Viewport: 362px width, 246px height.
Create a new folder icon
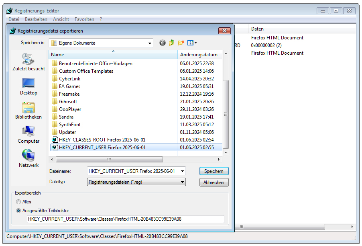tap(181, 43)
